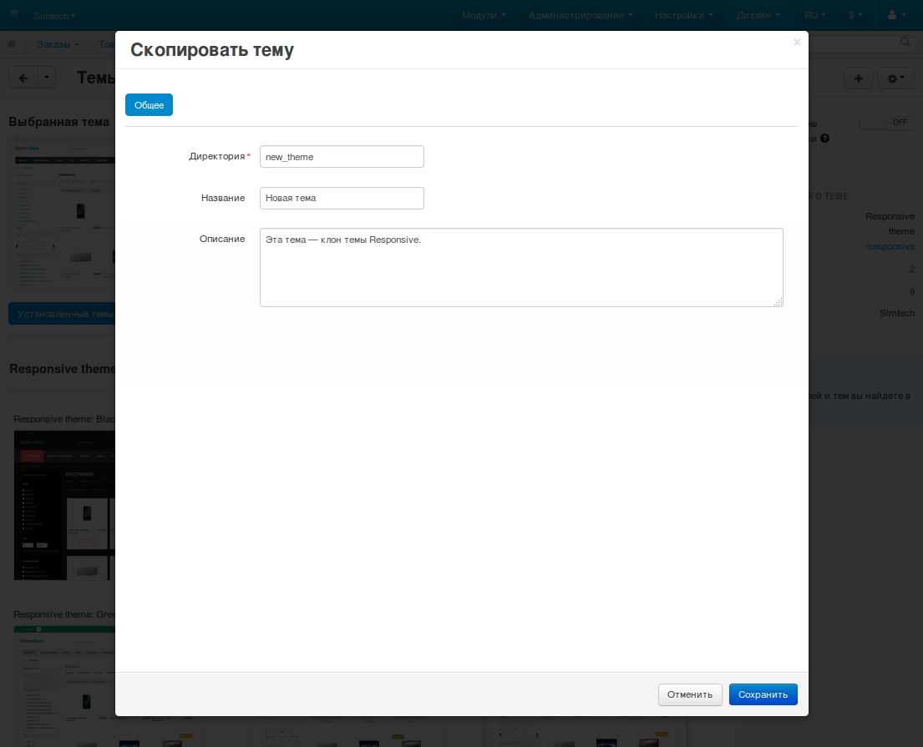Viewport: 923px width, 747px height.
Task: Open the RU language dropdown
Action: tap(814, 15)
